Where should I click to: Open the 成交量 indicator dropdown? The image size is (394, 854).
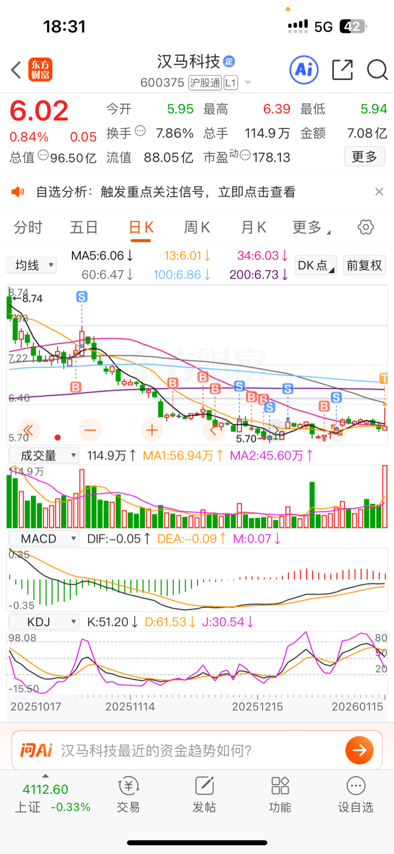(43, 456)
